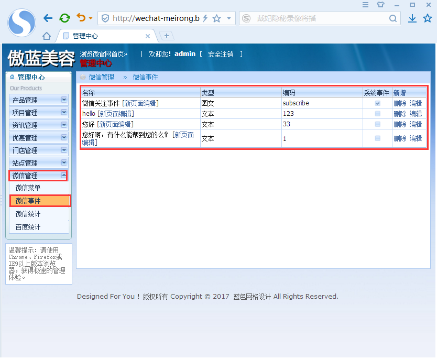Refresh the current page
The width and height of the screenshot is (437, 359).
64,17
